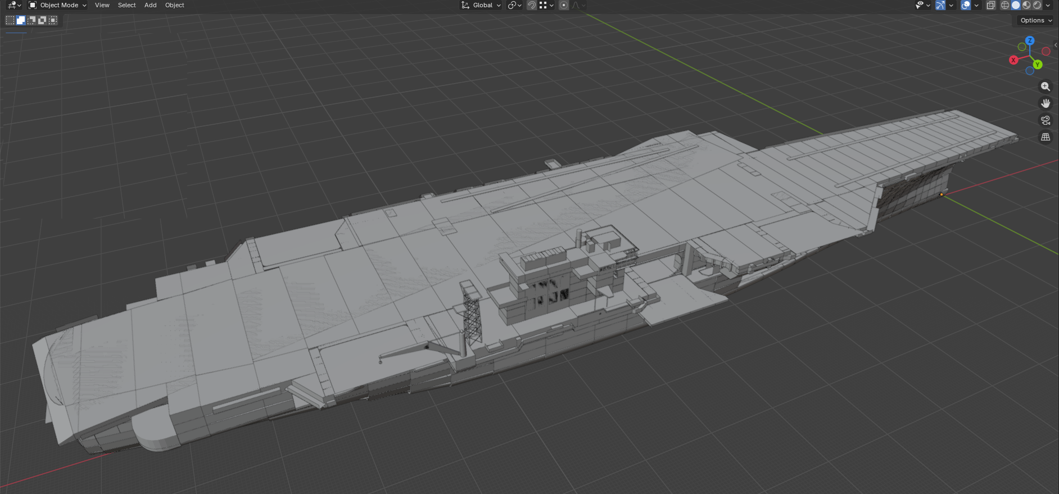Click the X axis on the navigation gizmo
Screen dimensions: 1059x494
tap(1013, 60)
